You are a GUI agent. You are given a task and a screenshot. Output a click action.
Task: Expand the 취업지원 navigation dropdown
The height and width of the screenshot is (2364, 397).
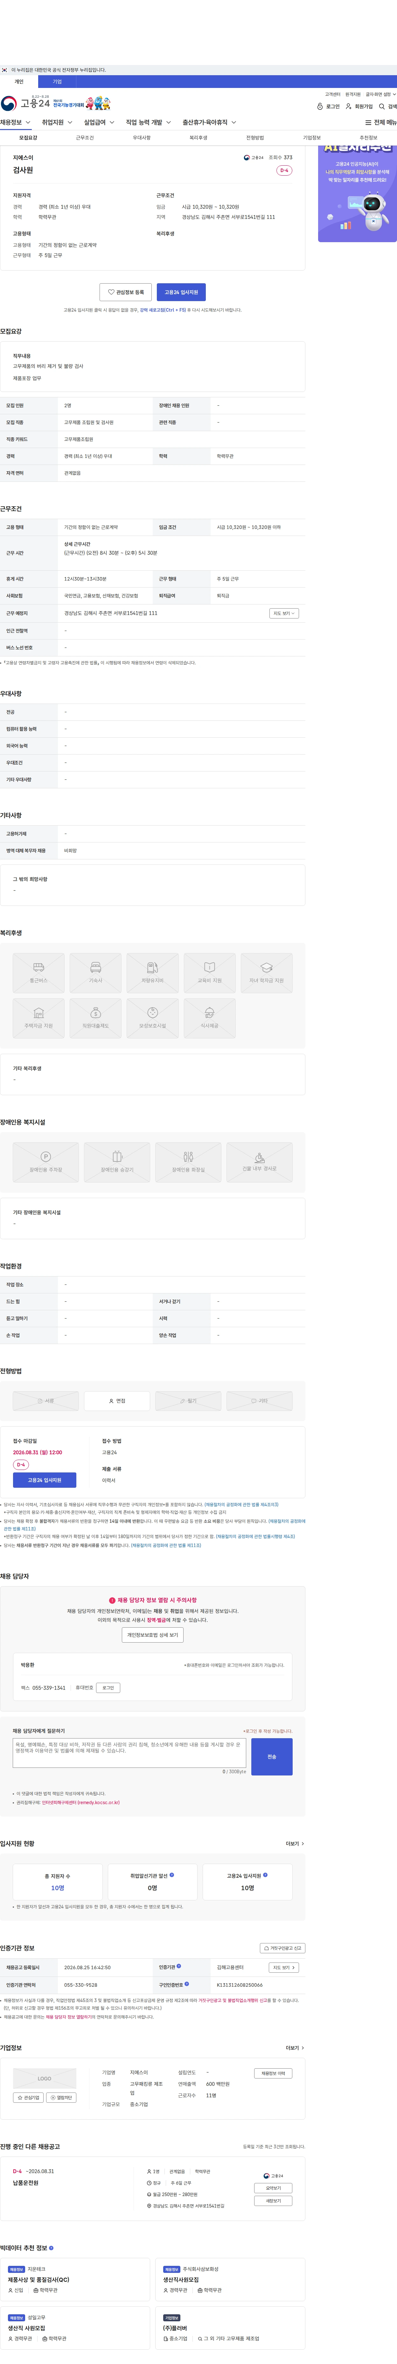(x=57, y=122)
